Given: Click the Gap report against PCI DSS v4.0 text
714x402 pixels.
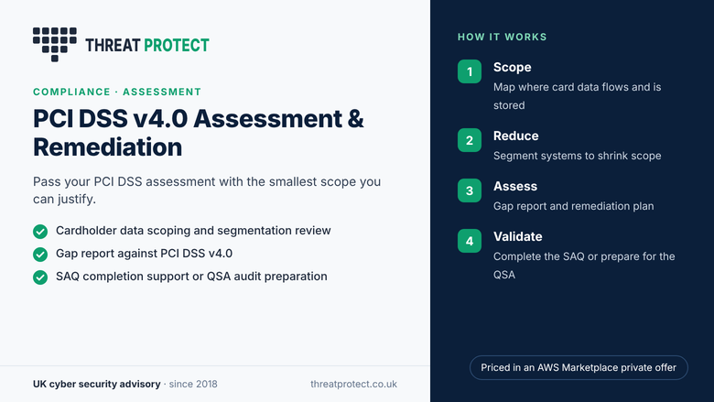Looking at the screenshot, I should [144, 253].
